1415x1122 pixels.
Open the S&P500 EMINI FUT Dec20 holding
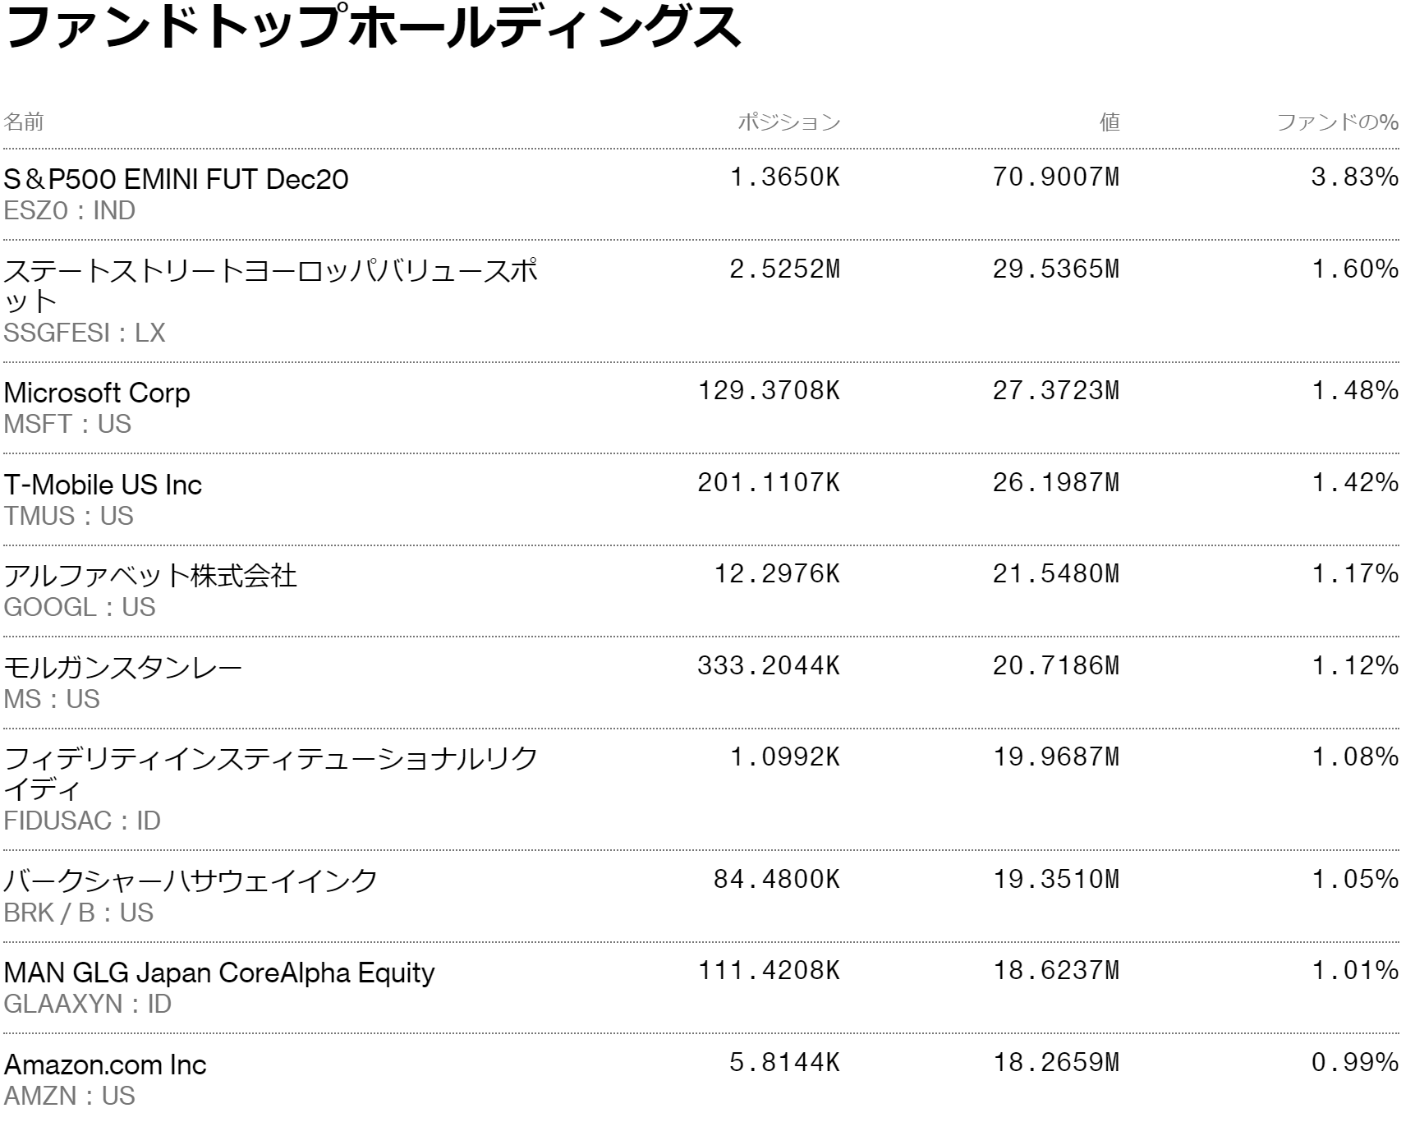(176, 179)
